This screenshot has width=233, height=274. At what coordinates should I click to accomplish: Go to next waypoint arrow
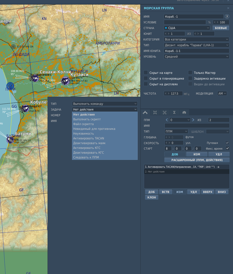(x=193, y=120)
